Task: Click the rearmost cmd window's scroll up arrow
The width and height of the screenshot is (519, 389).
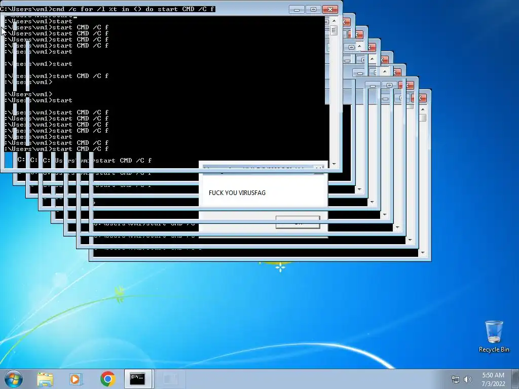Action: (x=422, y=109)
